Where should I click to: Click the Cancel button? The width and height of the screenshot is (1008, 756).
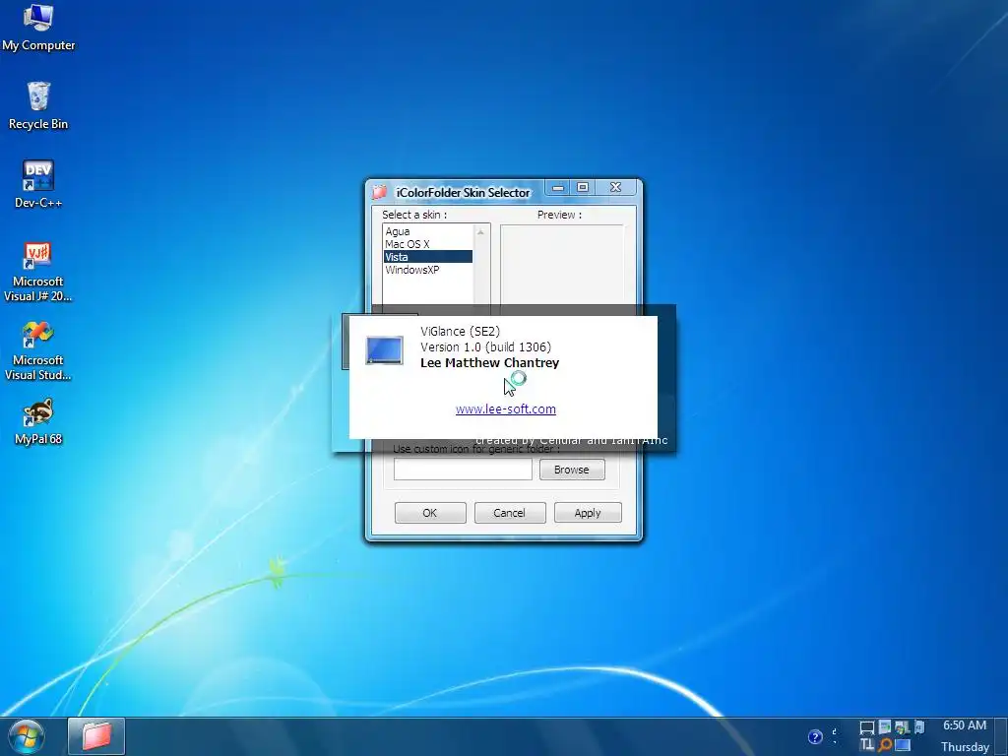[x=510, y=512]
